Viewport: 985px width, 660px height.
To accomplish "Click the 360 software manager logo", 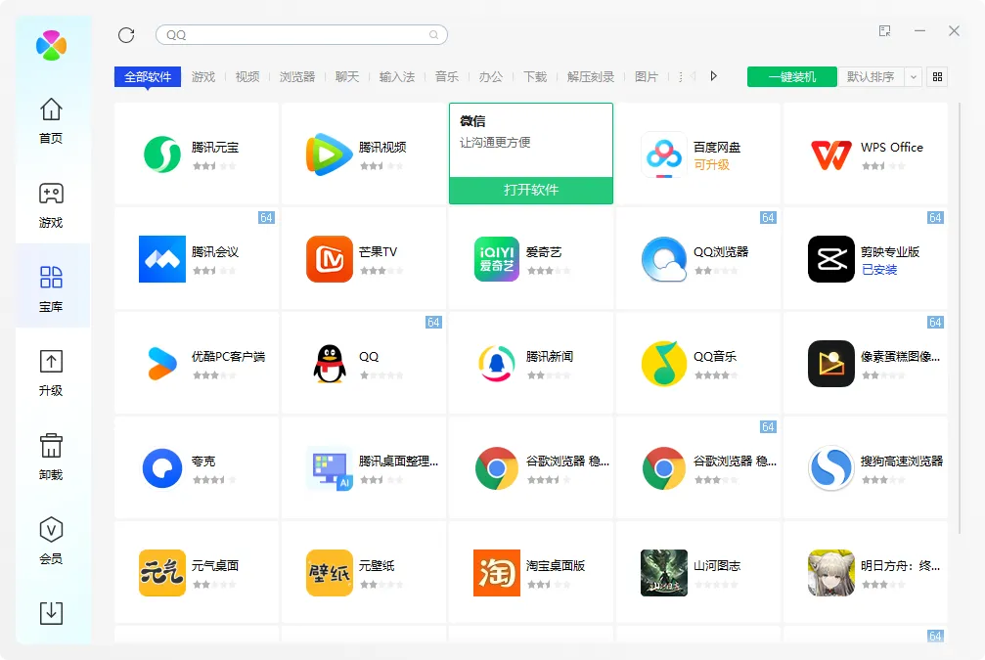I will [52, 45].
